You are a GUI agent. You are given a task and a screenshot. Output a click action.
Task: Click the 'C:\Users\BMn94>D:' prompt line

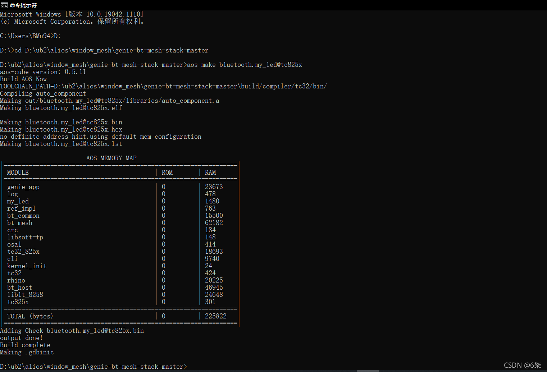pyautogui.click(x=31, y=36)
